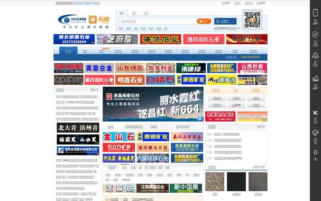Open the 湖北明鑫石业 18272358666 banner
Screen dimensions: 321x201
(x=74, y=39)
